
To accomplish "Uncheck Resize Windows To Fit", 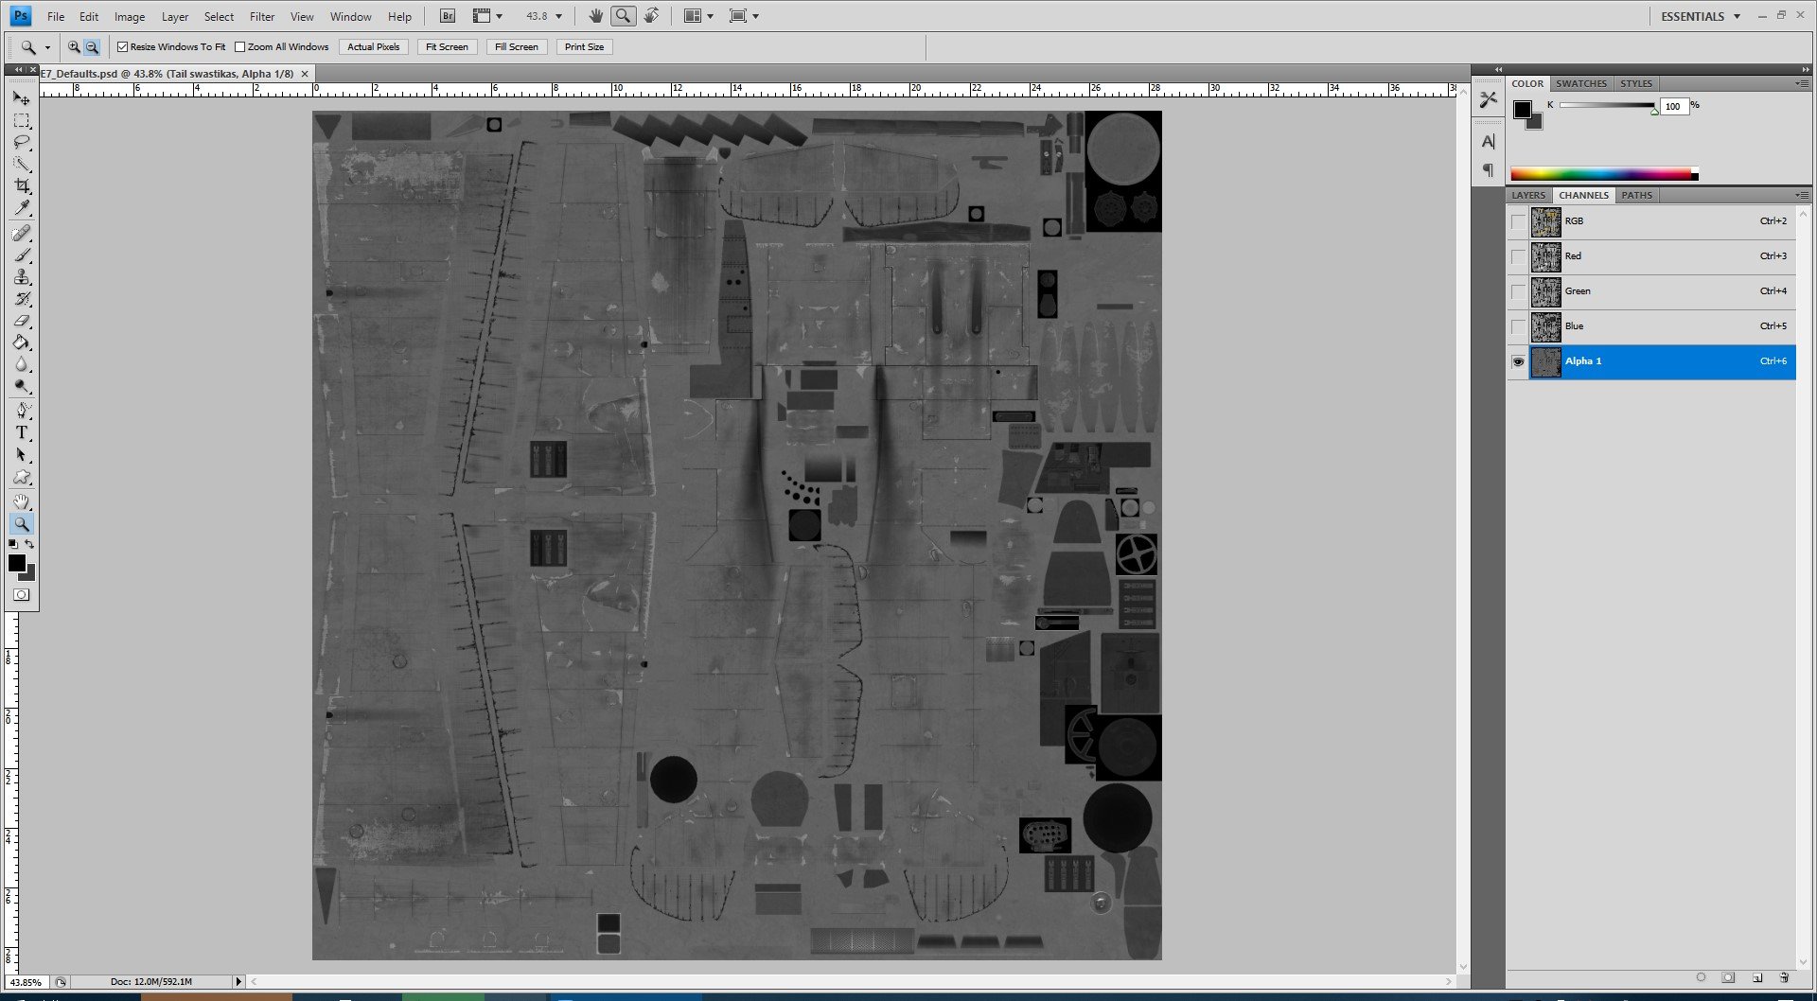I will coord(122,47).
